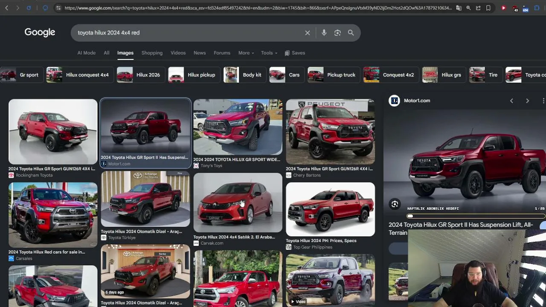Filter by the Hilux 2026 chip
The height and width of the screenshot is (307, 546).
click(x=141, y=75)
